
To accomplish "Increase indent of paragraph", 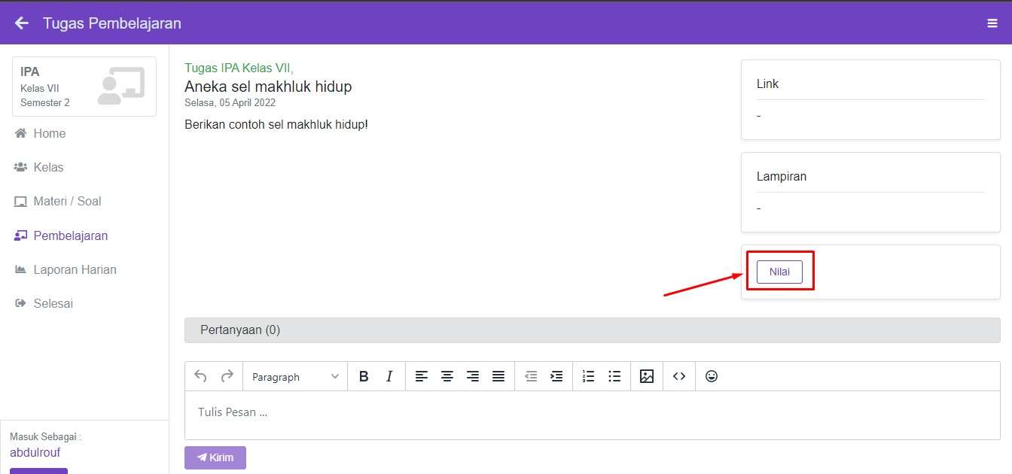I will [x=556, y=376].
